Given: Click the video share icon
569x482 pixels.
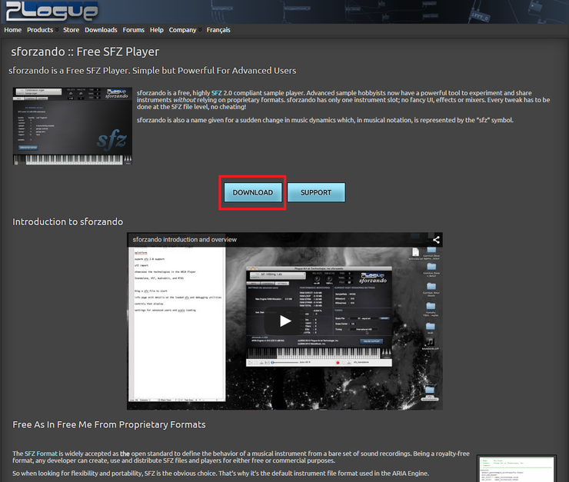Looking at the screenshot, I should [x=436, y=240].
